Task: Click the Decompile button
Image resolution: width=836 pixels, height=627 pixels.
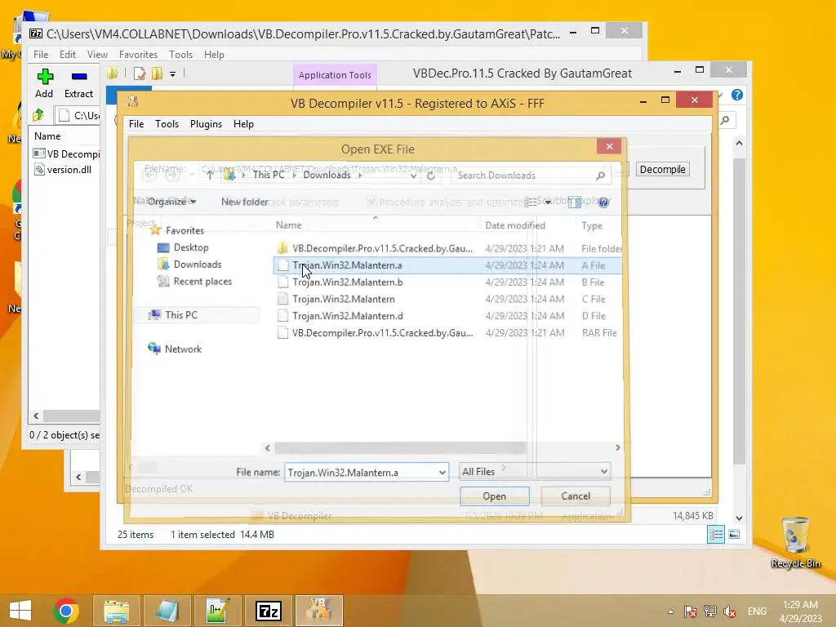Action: coord(663,170)
